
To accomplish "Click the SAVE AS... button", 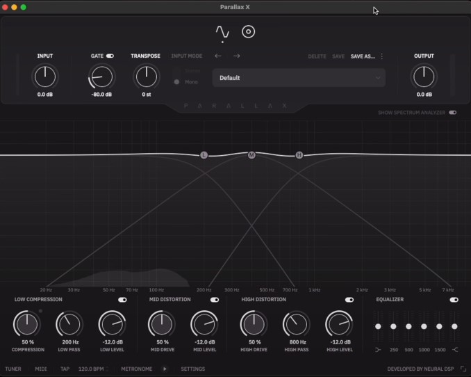I will (x=363, y=56).
